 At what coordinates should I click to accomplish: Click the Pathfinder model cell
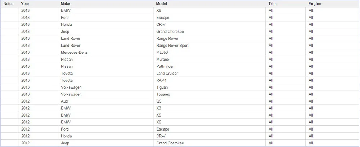210,66
